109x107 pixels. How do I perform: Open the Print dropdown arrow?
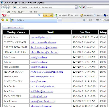tap(101, 20)
